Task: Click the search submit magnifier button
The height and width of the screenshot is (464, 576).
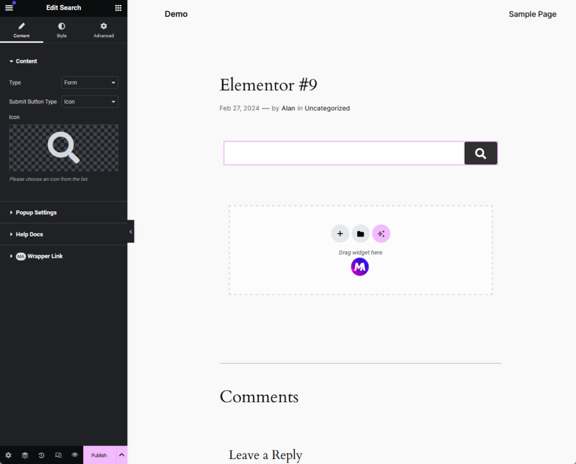Action: tap(480, 153)
